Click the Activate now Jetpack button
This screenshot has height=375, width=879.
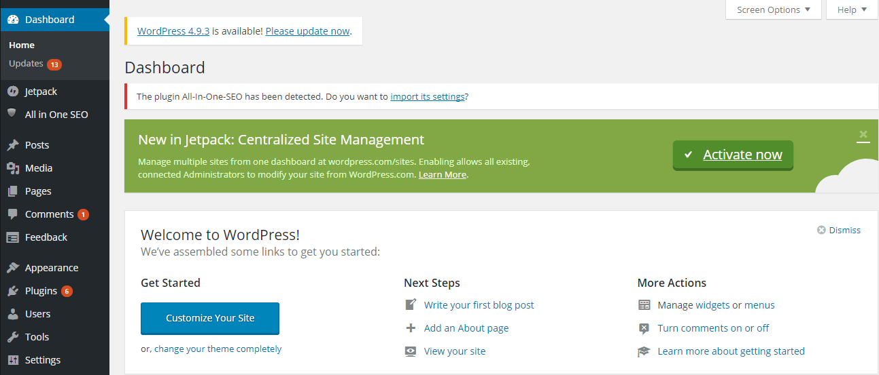[733, 155]
